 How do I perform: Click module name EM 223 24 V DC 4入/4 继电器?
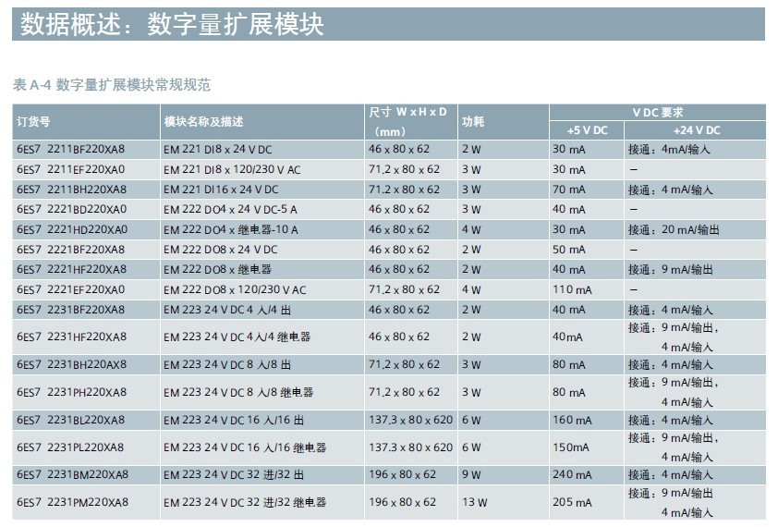237,337
